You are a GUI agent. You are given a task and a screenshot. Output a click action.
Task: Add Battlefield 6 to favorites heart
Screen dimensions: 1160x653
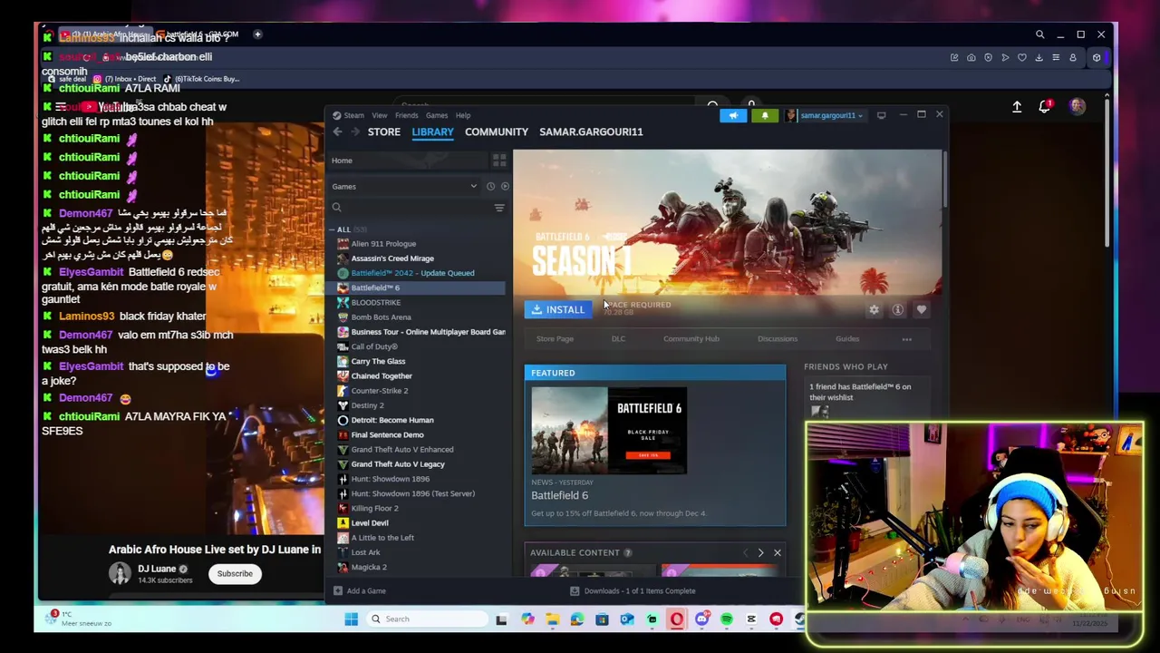click(921, 309)
